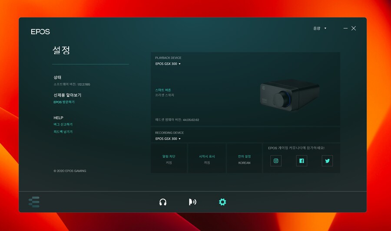
Task: Click the software version 1.12.2.1185 text
Action: coord(72,84)
